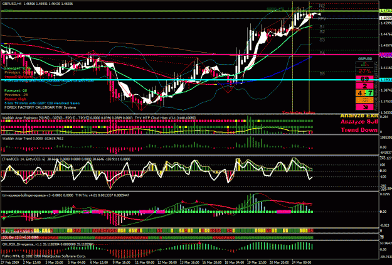Click the FPV pivot label

(x=322, y=19)
